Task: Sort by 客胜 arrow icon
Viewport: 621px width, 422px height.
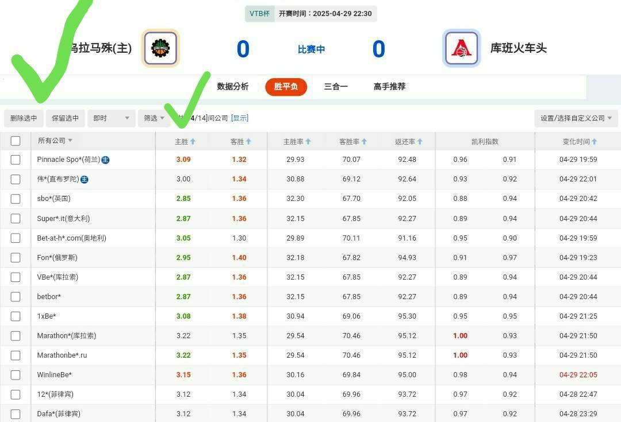Action: [249, 142]
